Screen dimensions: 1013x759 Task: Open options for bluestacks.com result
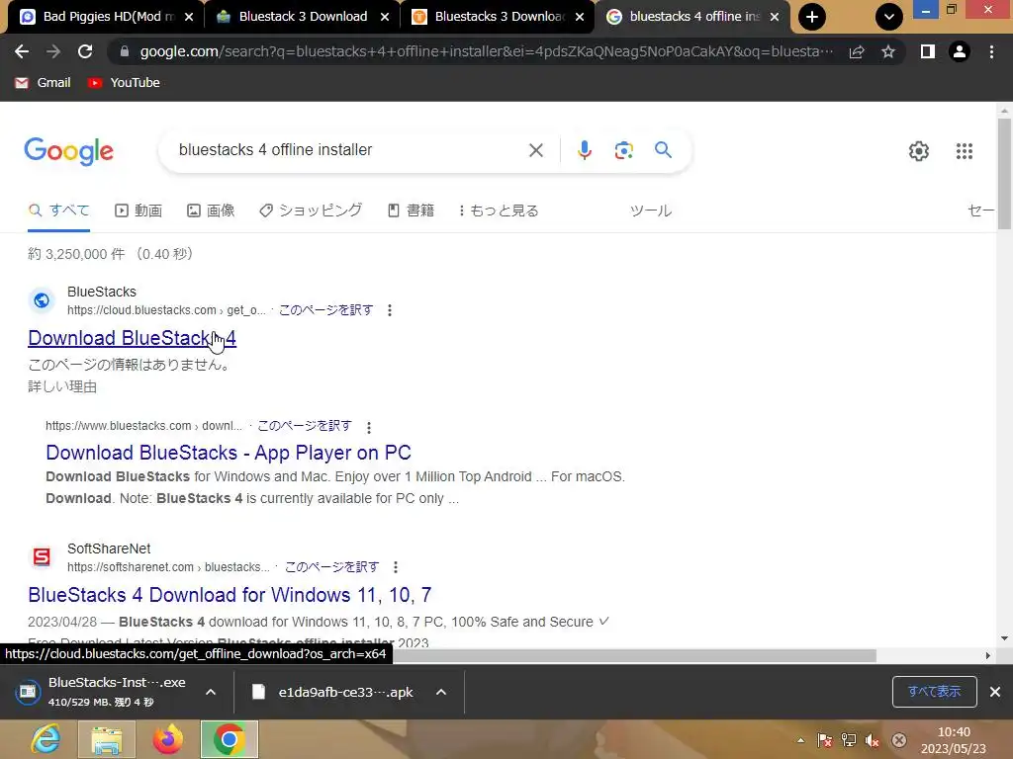coord(369,427)
